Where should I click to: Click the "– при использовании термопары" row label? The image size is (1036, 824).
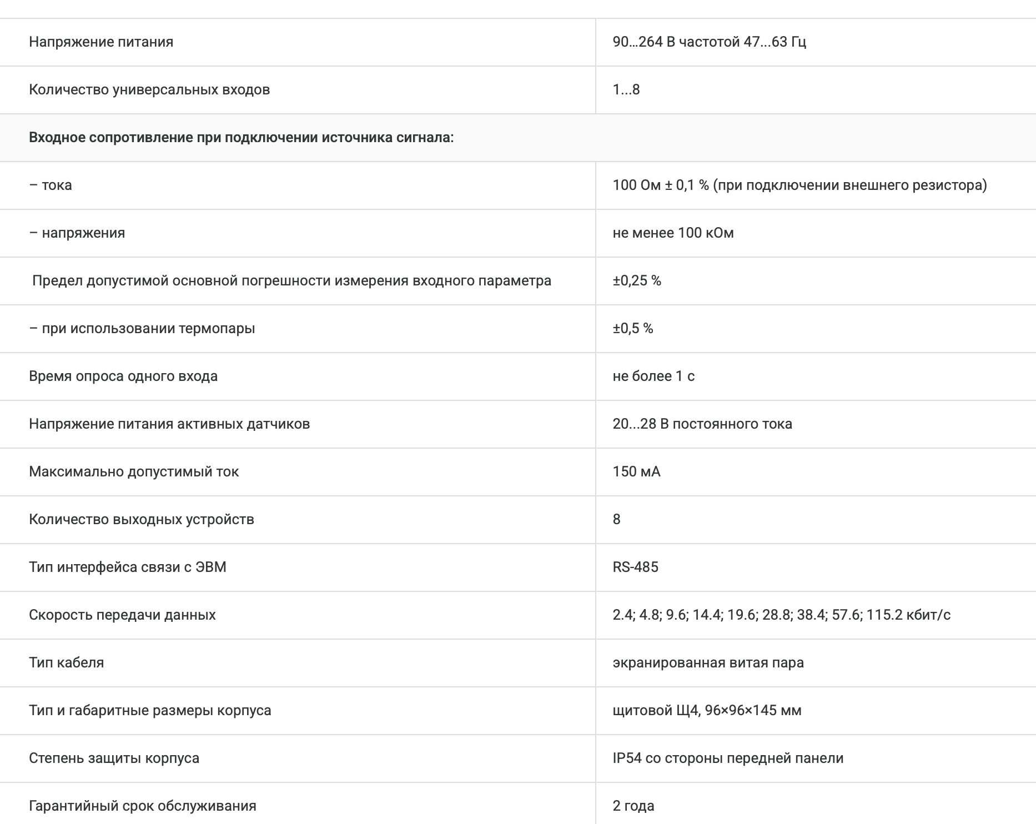pos(142,329)
